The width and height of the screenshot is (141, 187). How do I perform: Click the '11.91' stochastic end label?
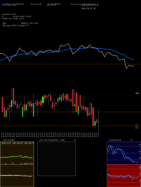coord(137,162)
